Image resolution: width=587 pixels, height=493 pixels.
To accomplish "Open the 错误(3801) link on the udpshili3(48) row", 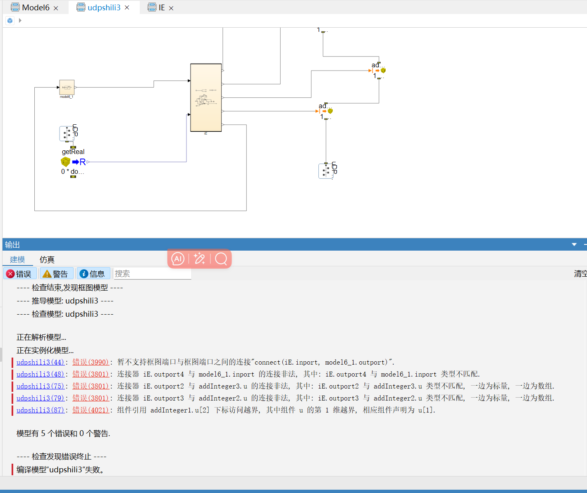I will (x=91, y=374).
